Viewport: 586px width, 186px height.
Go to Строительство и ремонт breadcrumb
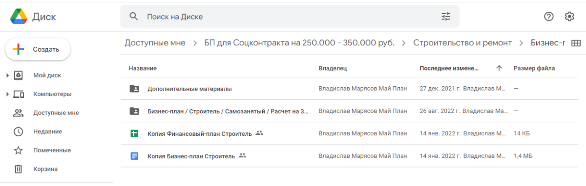click(x=462, y=43)
